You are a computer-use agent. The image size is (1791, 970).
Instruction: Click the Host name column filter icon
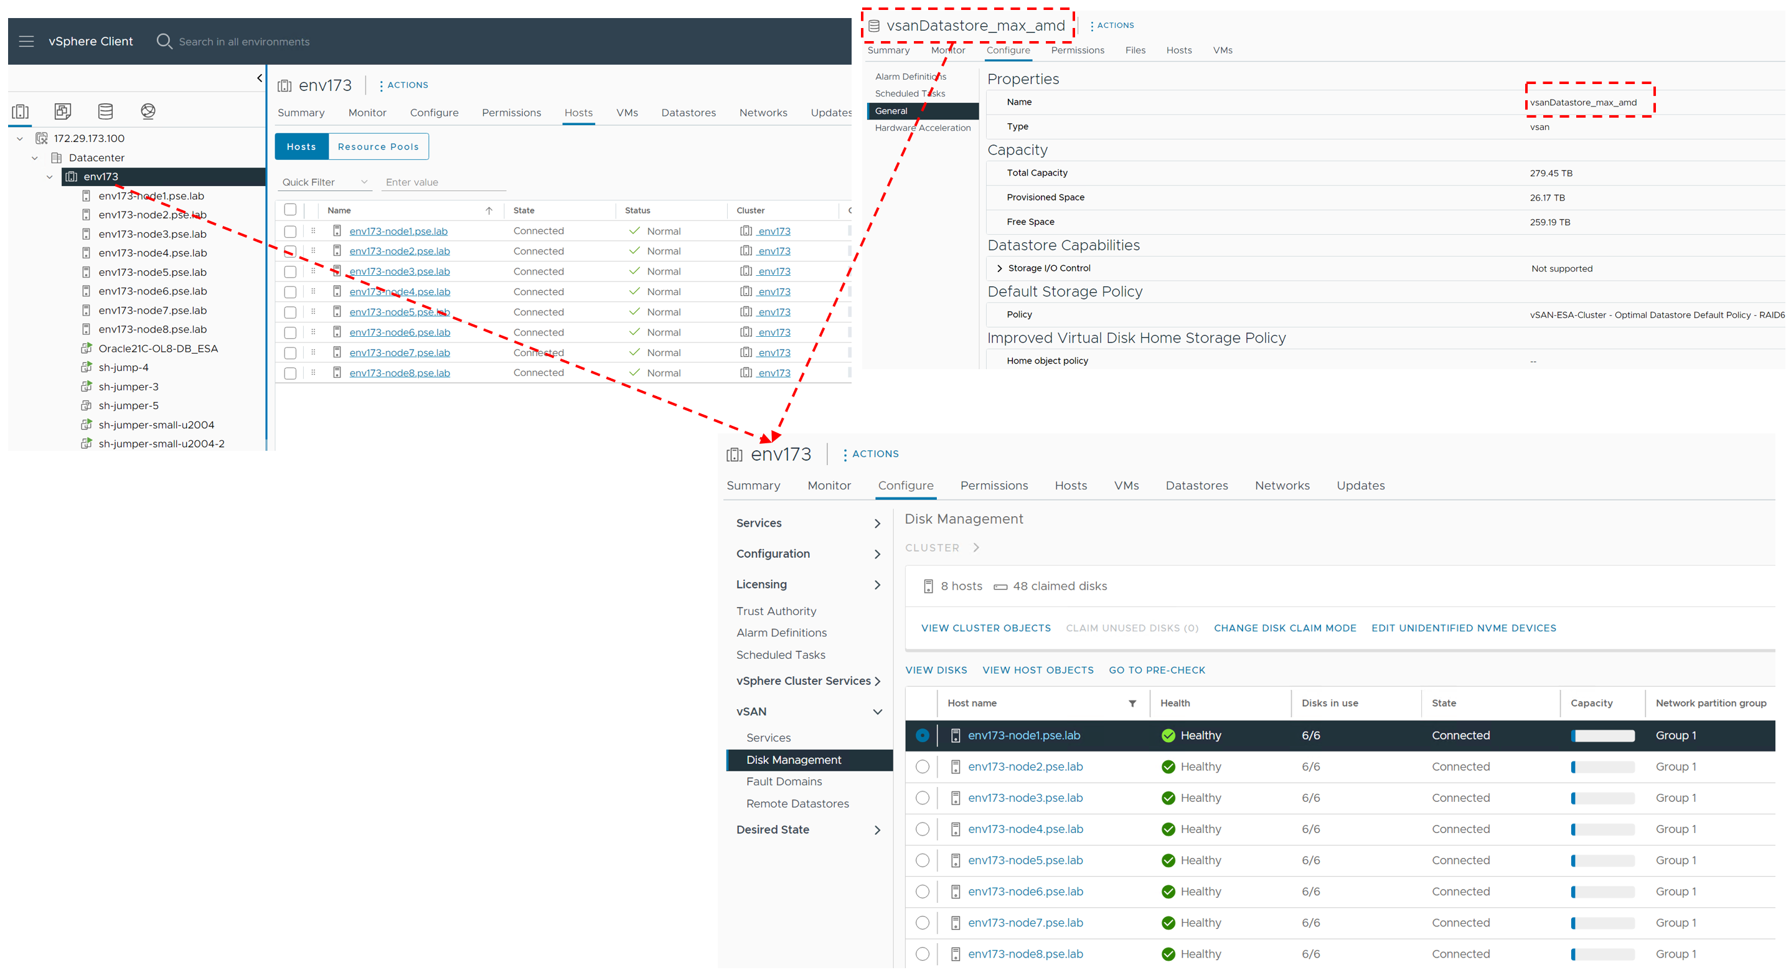coord(1132,704)
